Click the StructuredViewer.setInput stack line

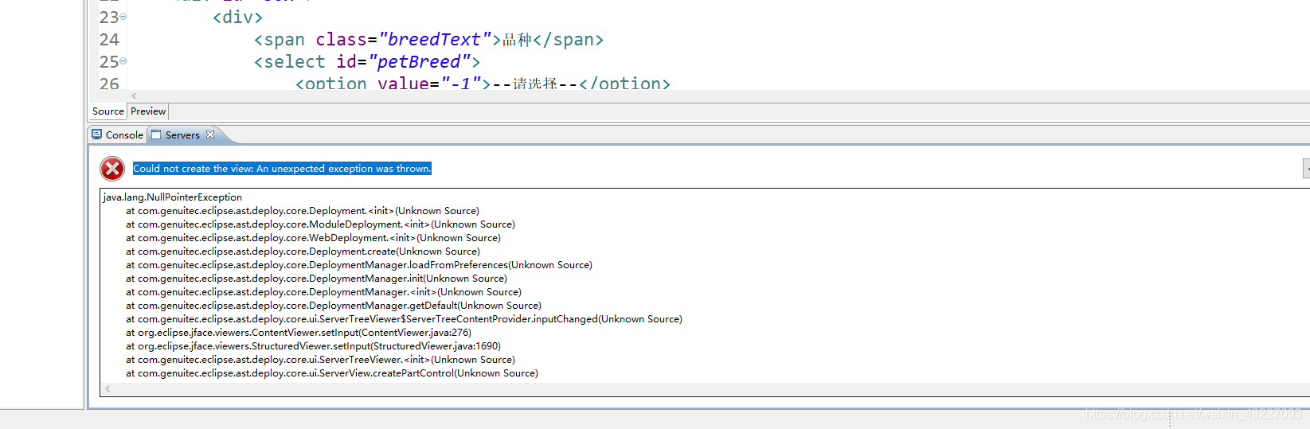coord(313,346)
